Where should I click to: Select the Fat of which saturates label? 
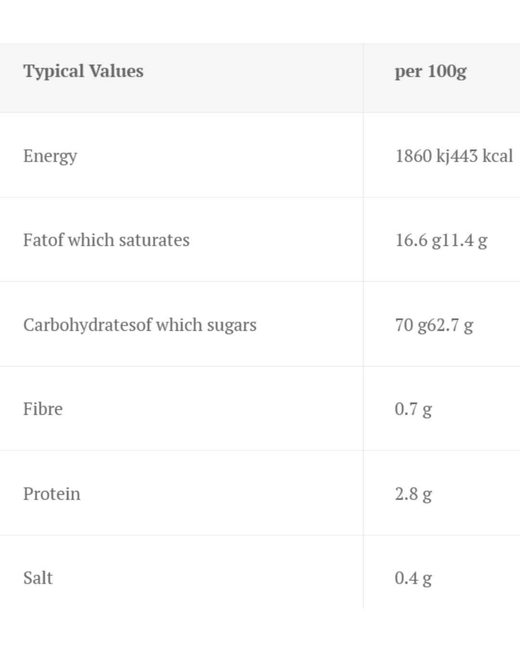106,240
